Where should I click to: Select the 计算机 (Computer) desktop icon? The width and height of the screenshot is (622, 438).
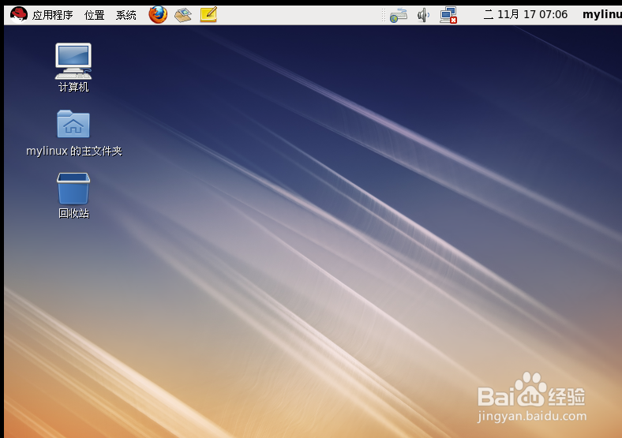point(73,61)
